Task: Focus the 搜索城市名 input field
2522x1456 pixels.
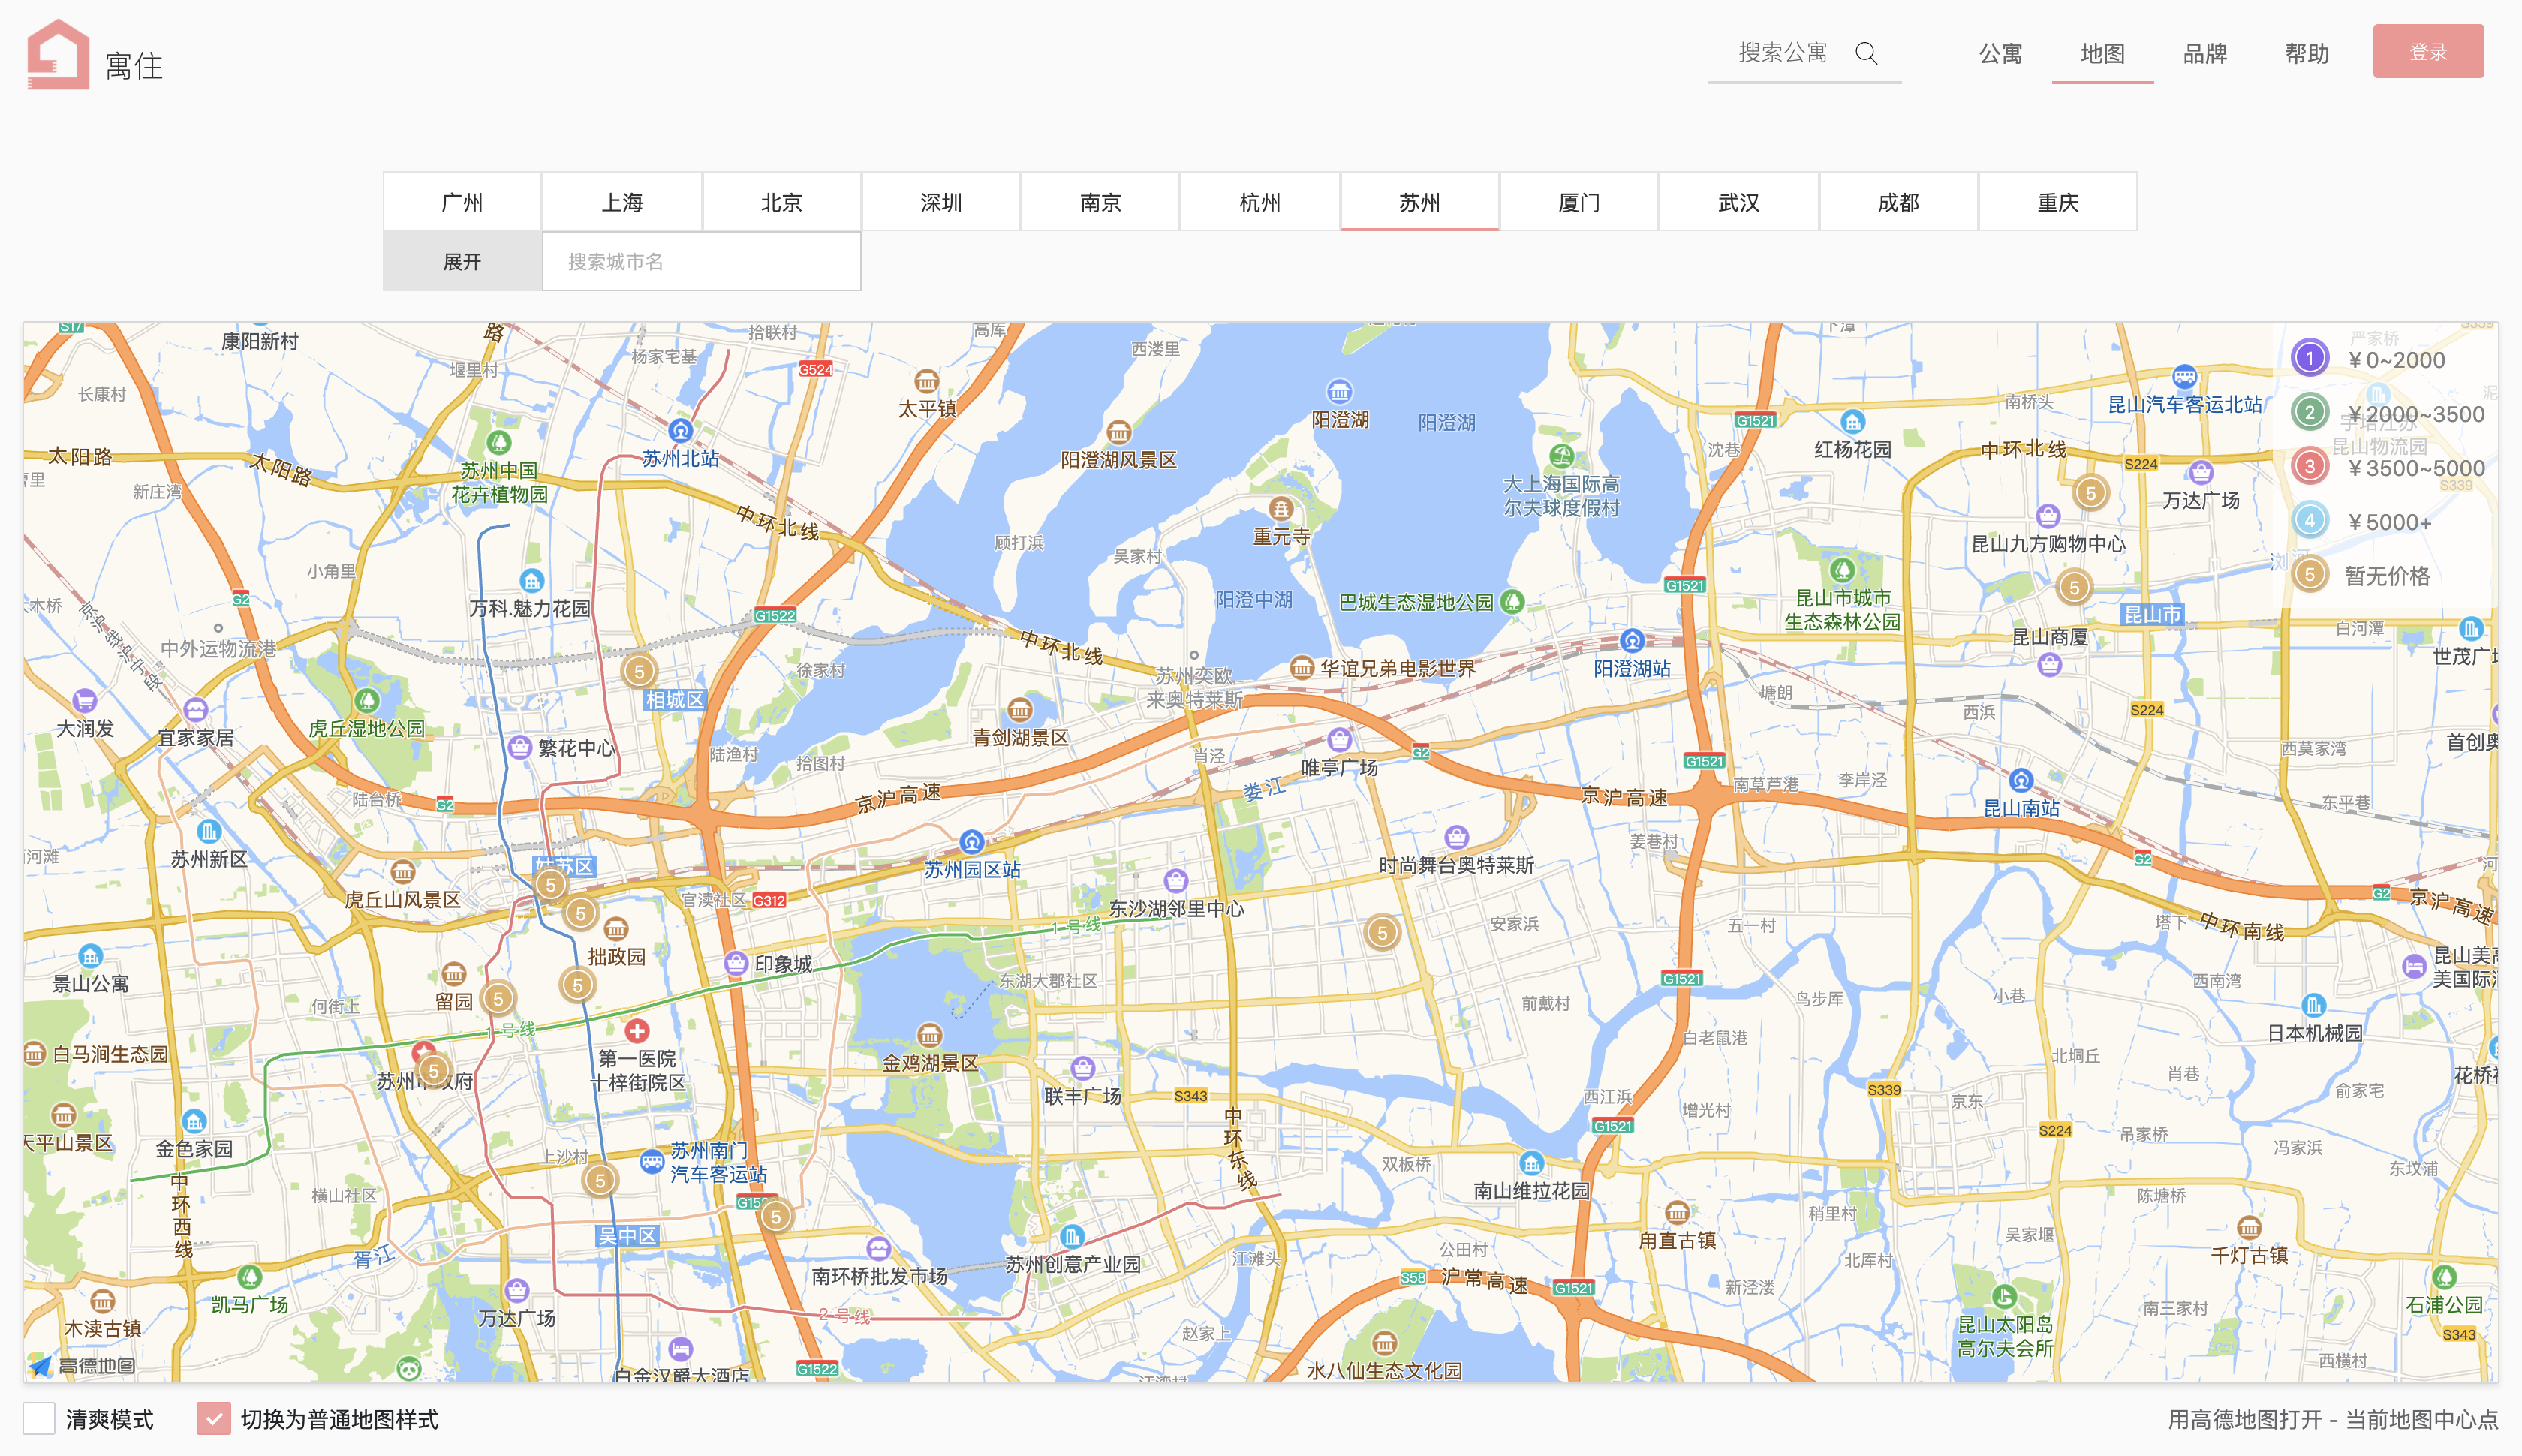Action: [701, 262]
